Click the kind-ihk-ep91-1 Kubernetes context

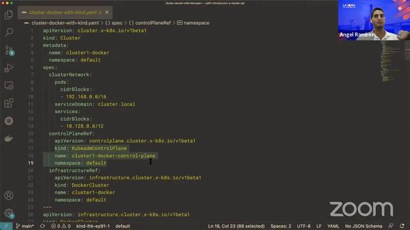click(93, 226)
